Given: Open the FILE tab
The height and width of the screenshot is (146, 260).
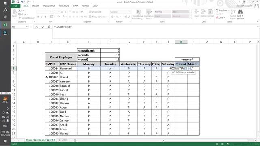Looking at the screenshot, I should 15,6.
